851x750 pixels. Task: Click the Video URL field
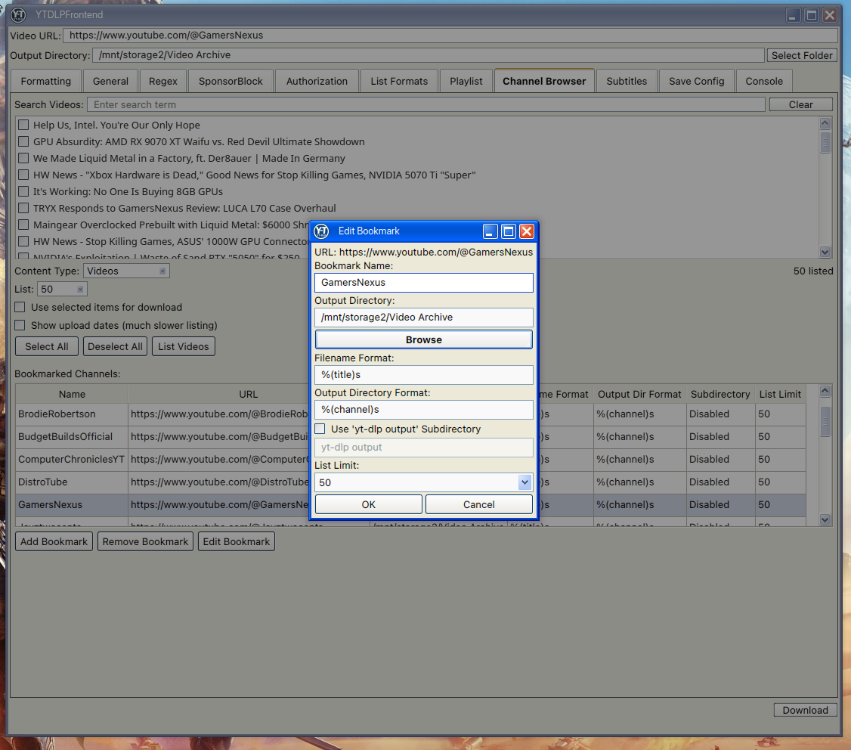pyautogui.click(x=450, y=36)
